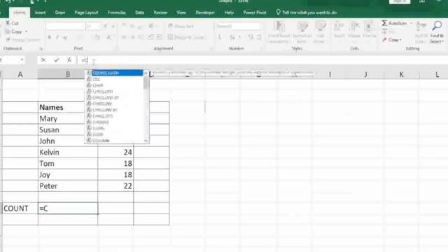Click the Insert Function fx icon
The height and width of the screenshot is (252, 448).
(69, 59)
